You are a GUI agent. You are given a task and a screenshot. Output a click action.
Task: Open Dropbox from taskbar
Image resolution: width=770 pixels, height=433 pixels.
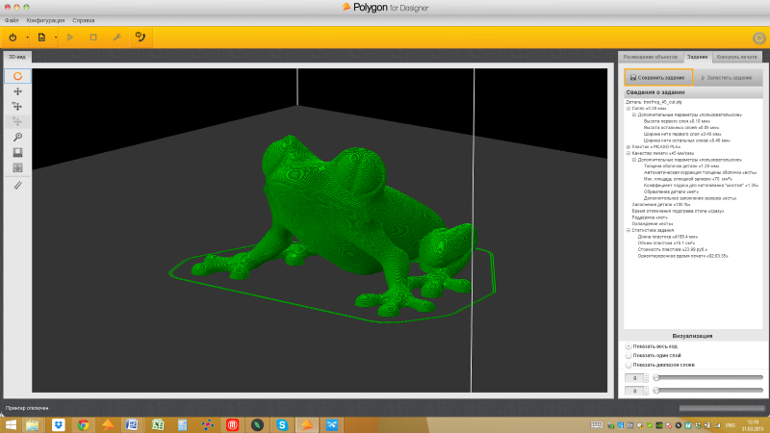(58, 424)
